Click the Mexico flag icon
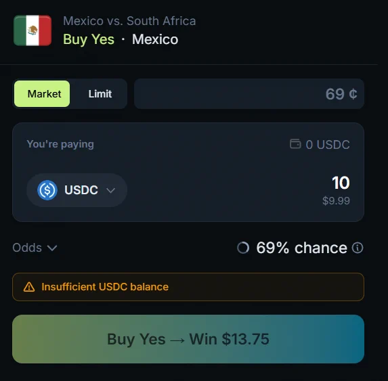 33,30
